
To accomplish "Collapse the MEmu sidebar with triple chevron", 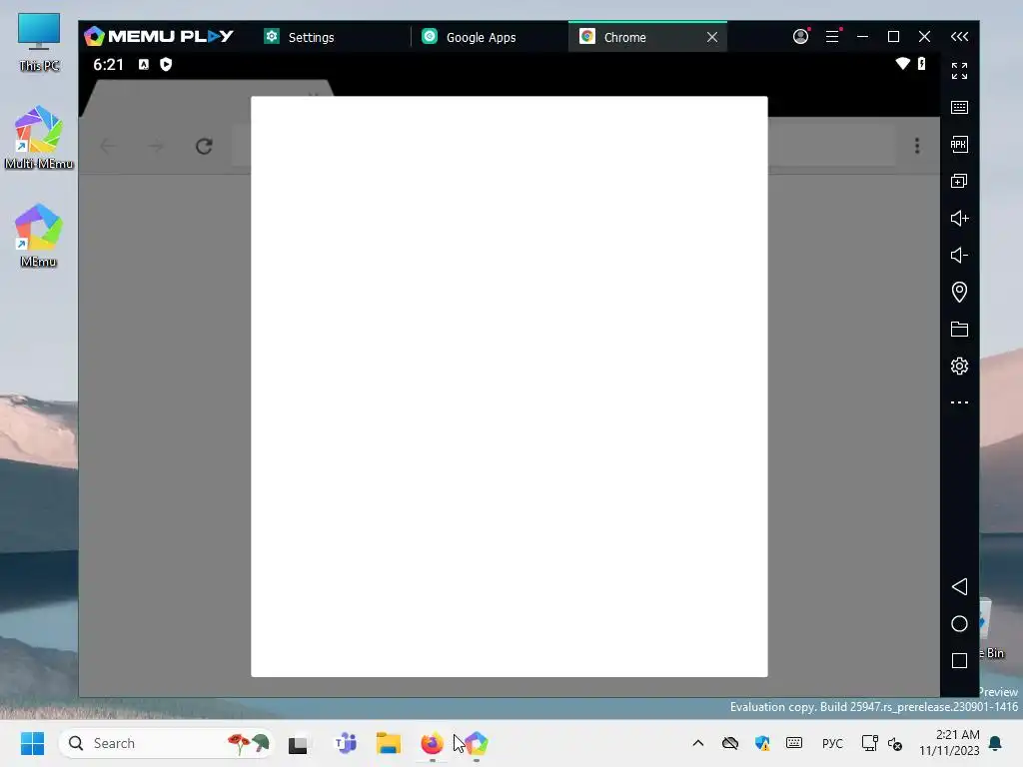I will [959, 37].
